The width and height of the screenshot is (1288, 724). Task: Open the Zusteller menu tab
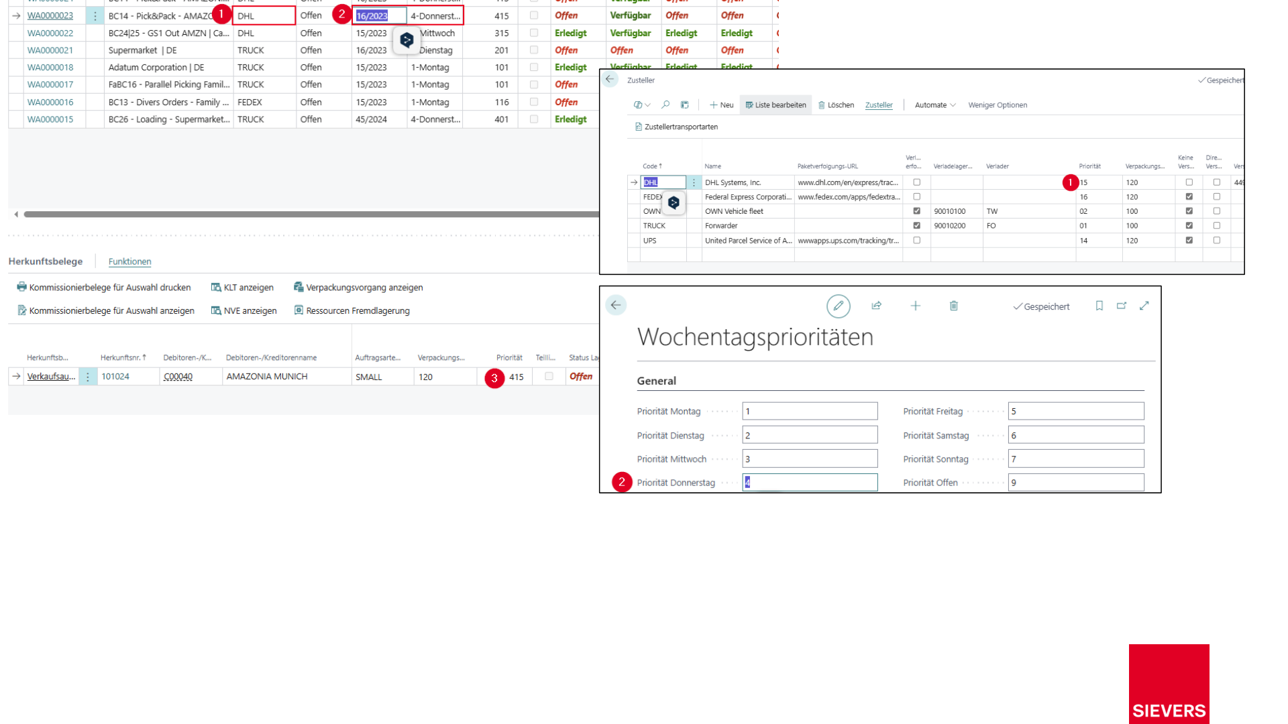click(x=879, y=105)
